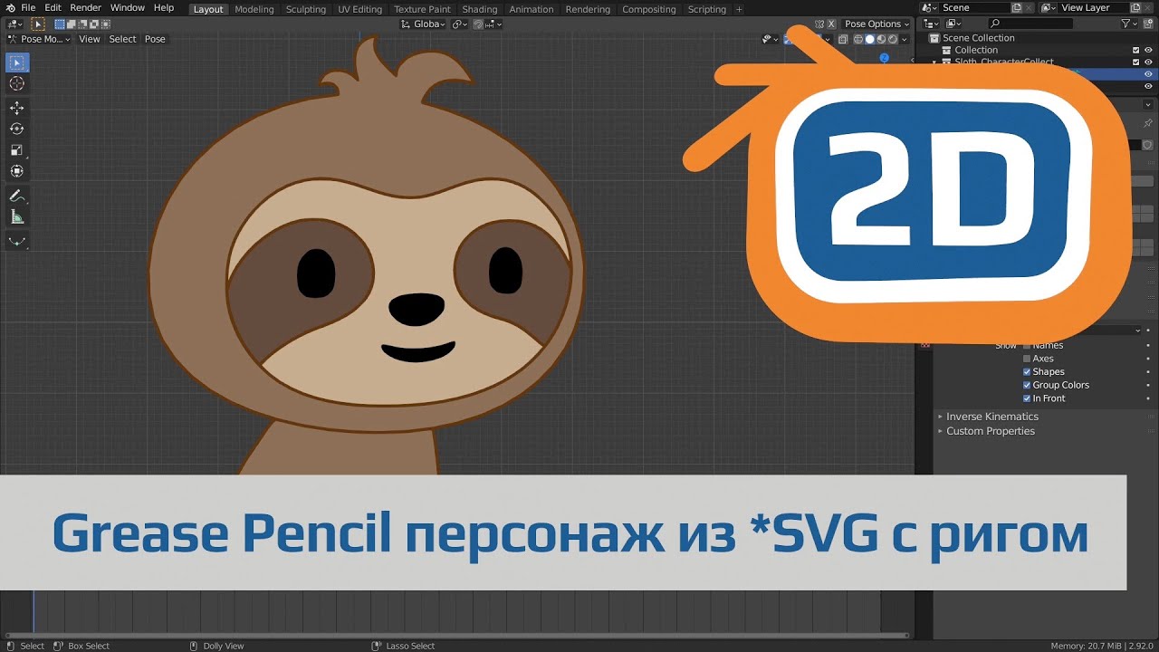Click the Z axis gizmo circle

pyautogui.click(x=885, y=58)
